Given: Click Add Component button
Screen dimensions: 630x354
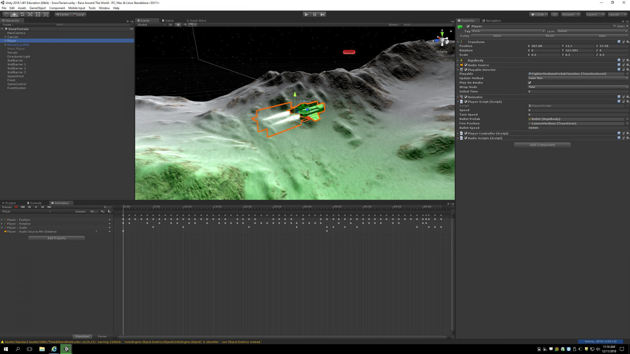Looking at the screenshot, I should (542, 145).
